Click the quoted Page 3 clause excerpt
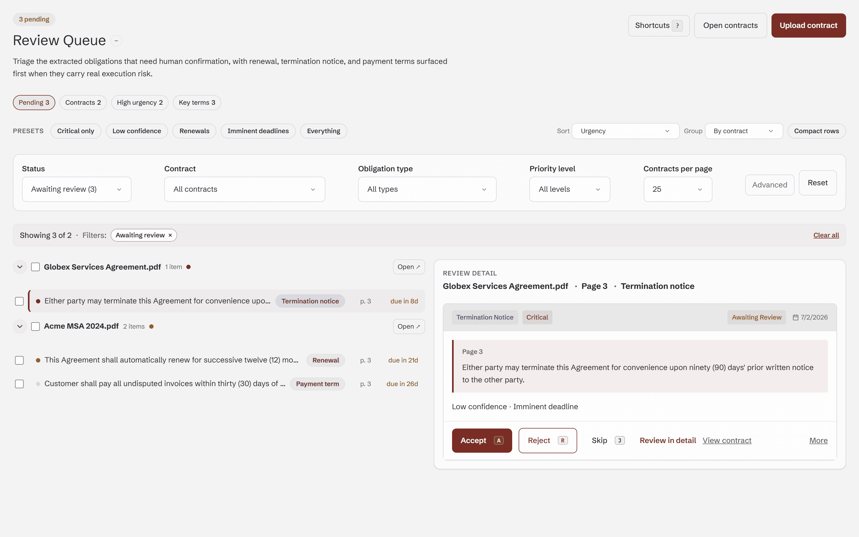 640,366
